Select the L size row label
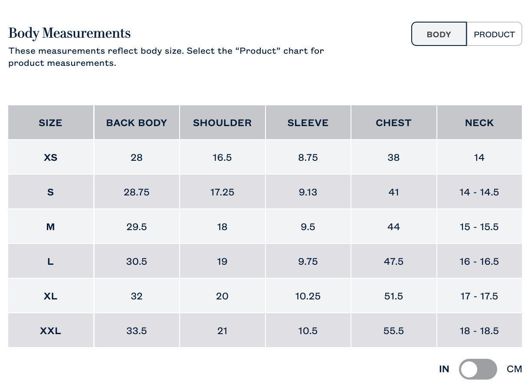 (x=50, y=261)
